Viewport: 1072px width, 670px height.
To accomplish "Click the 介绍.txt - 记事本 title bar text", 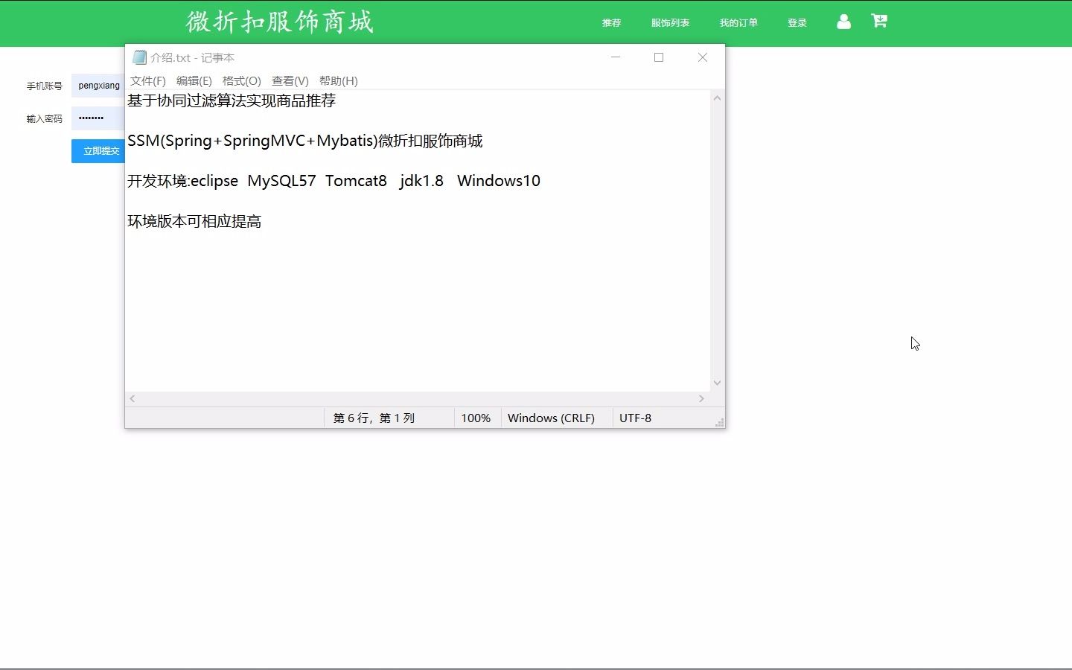I will (192, 57).
